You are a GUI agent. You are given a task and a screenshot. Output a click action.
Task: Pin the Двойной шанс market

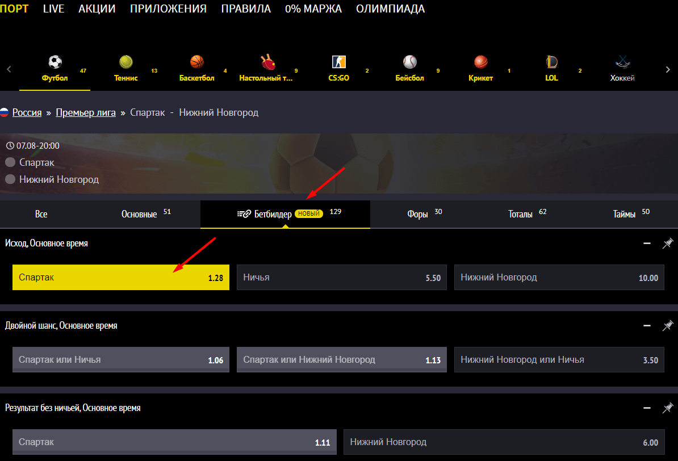[x=668, y=326]
